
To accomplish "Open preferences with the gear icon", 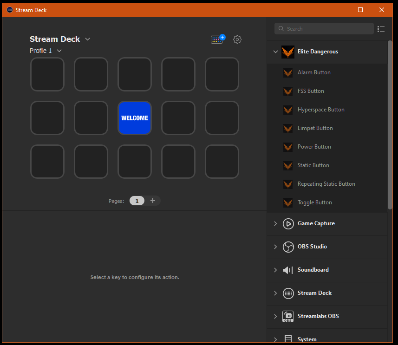I will [237, 39].
